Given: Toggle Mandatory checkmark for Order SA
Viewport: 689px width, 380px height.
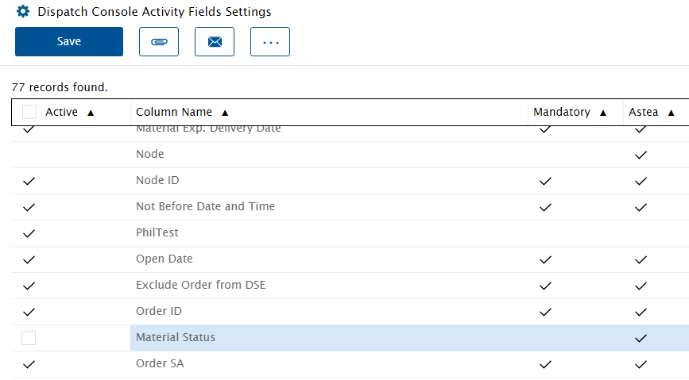Looking at the screenshot, I should point(545,364).
